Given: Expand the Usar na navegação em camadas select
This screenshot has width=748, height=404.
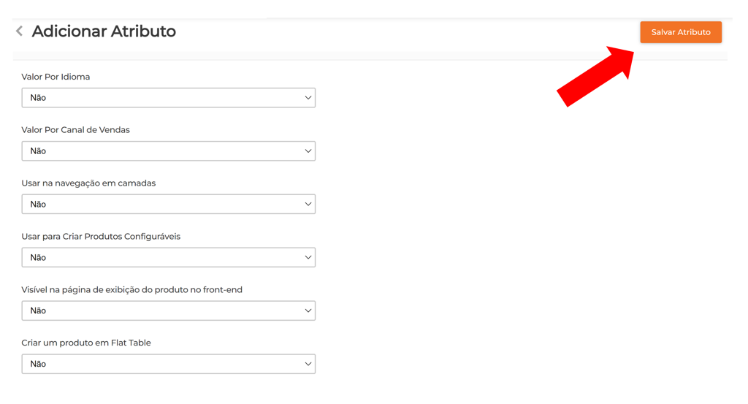Looking at the screenshot, I should [168, 205].
